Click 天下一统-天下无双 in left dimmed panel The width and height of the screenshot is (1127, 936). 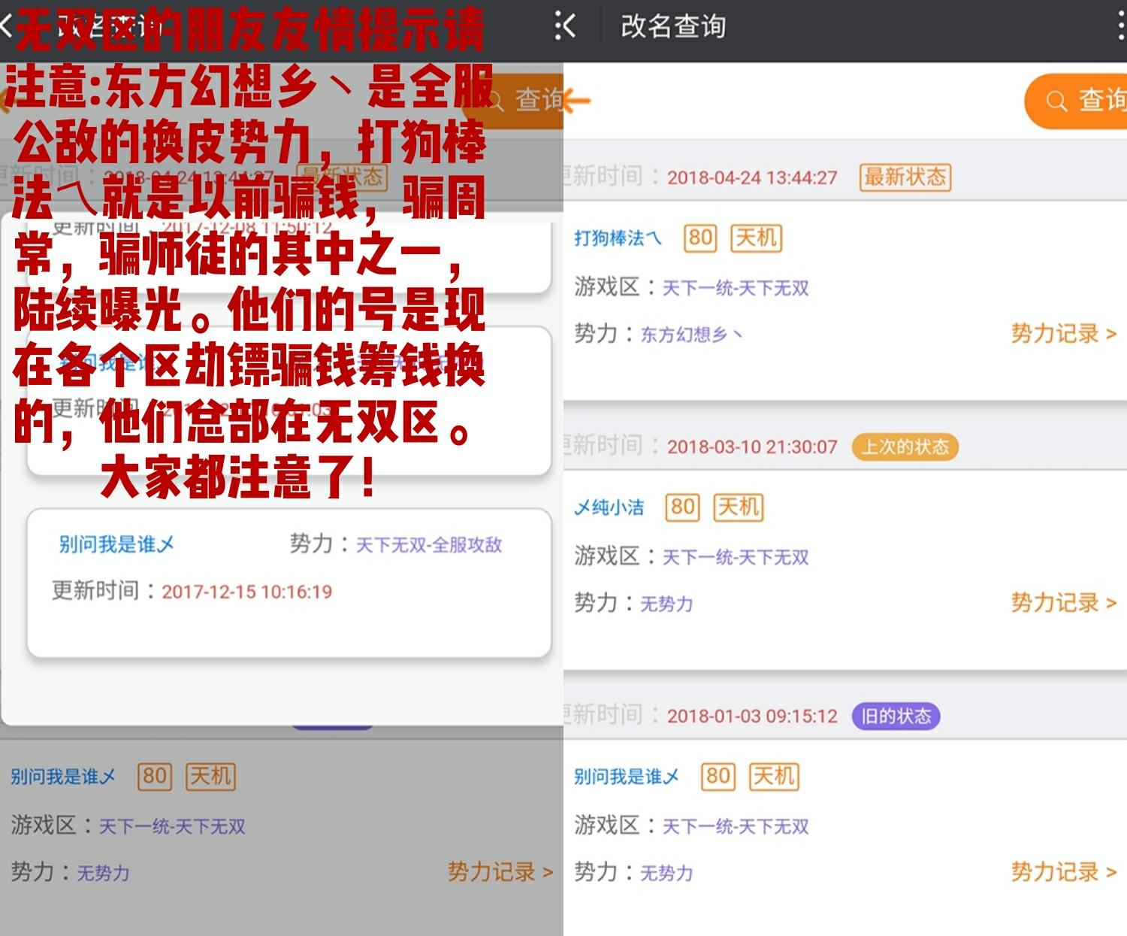[x=172, y=826]
